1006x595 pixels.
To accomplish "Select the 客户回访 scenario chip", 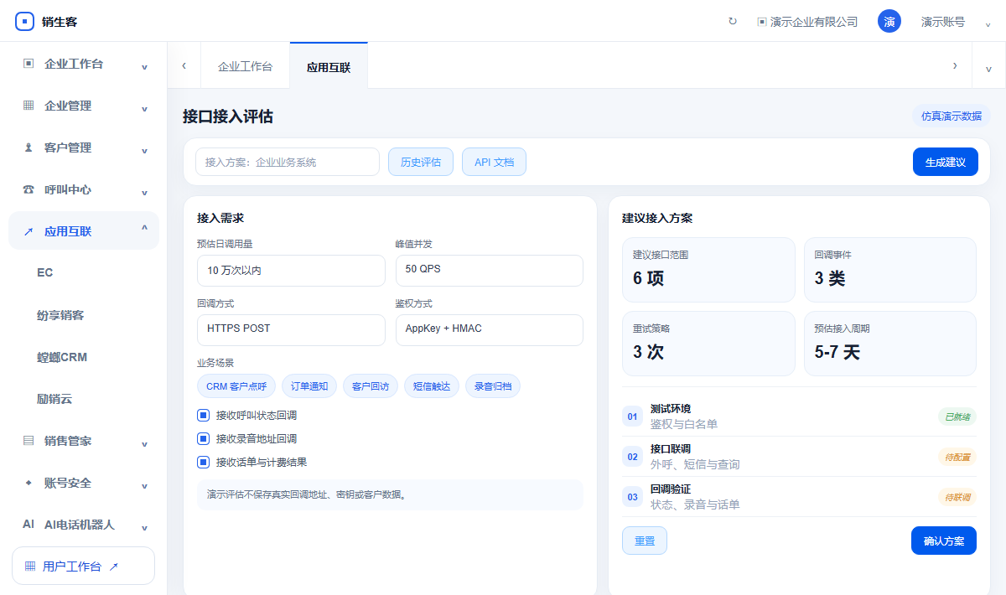I will 371,386.
